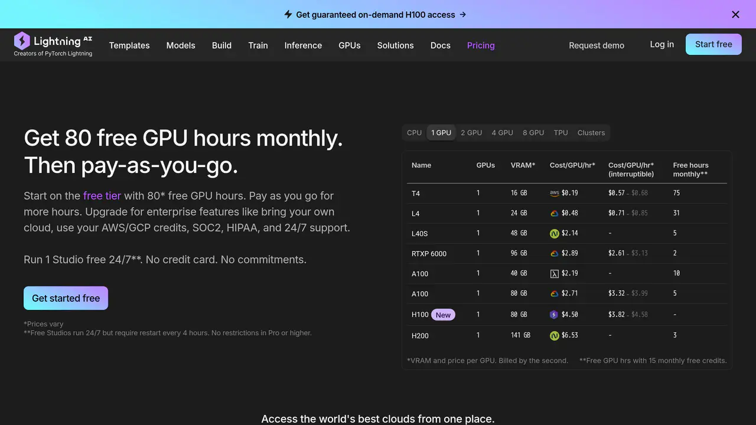This screenshot has height=425, width=756.
Task: Switch to the 2 GPU tab
Action: click(x=471, y=133)
